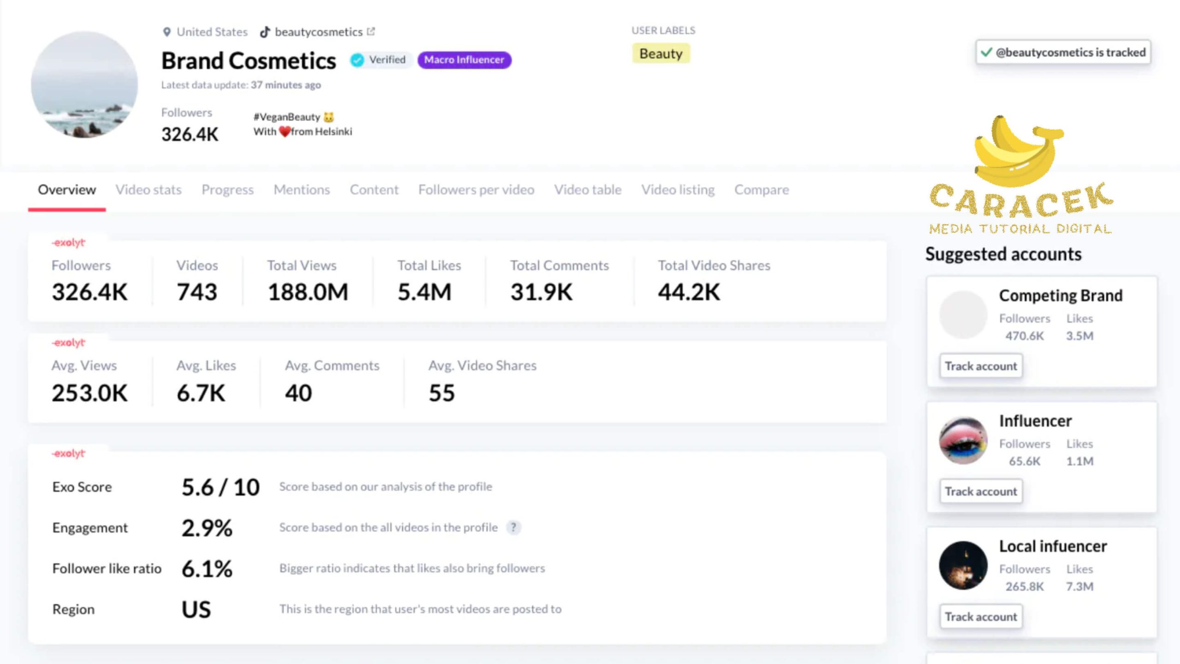Image resolution: width=1180 pixels, height=664 pixels.
Task: Click the TikTok logo icon beside beautycosmetics
Action: pos(265,32)
